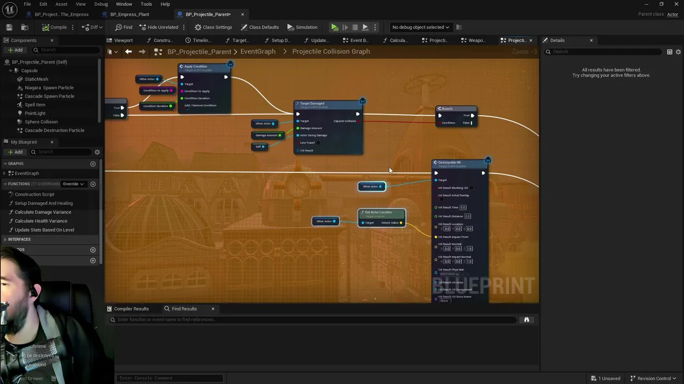The height and width of the screenshot is (384, 684).
Task: Open the File menu
Action: point(27,4)
